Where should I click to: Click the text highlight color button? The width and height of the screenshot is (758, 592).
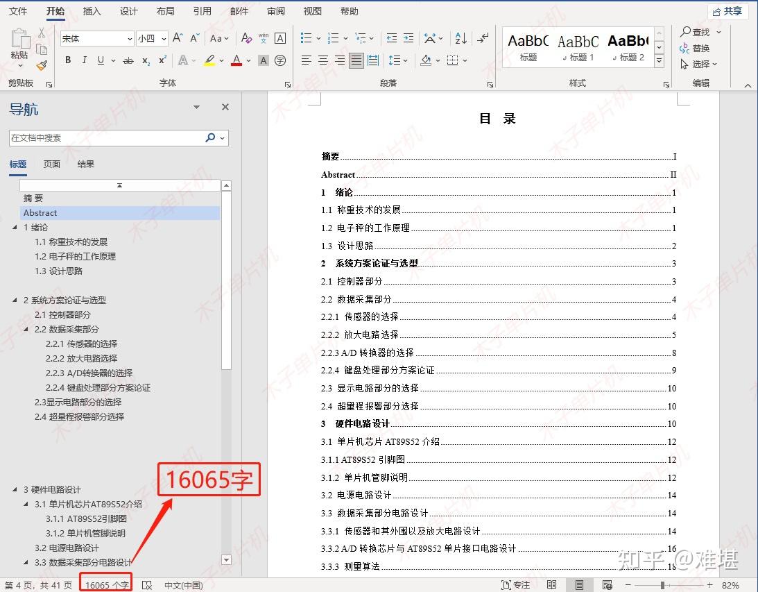click(209, 60)
